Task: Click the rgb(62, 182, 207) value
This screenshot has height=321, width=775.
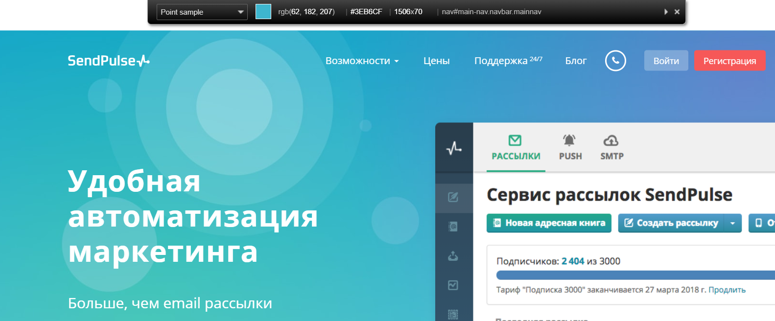Action: (x=306, y=12)
